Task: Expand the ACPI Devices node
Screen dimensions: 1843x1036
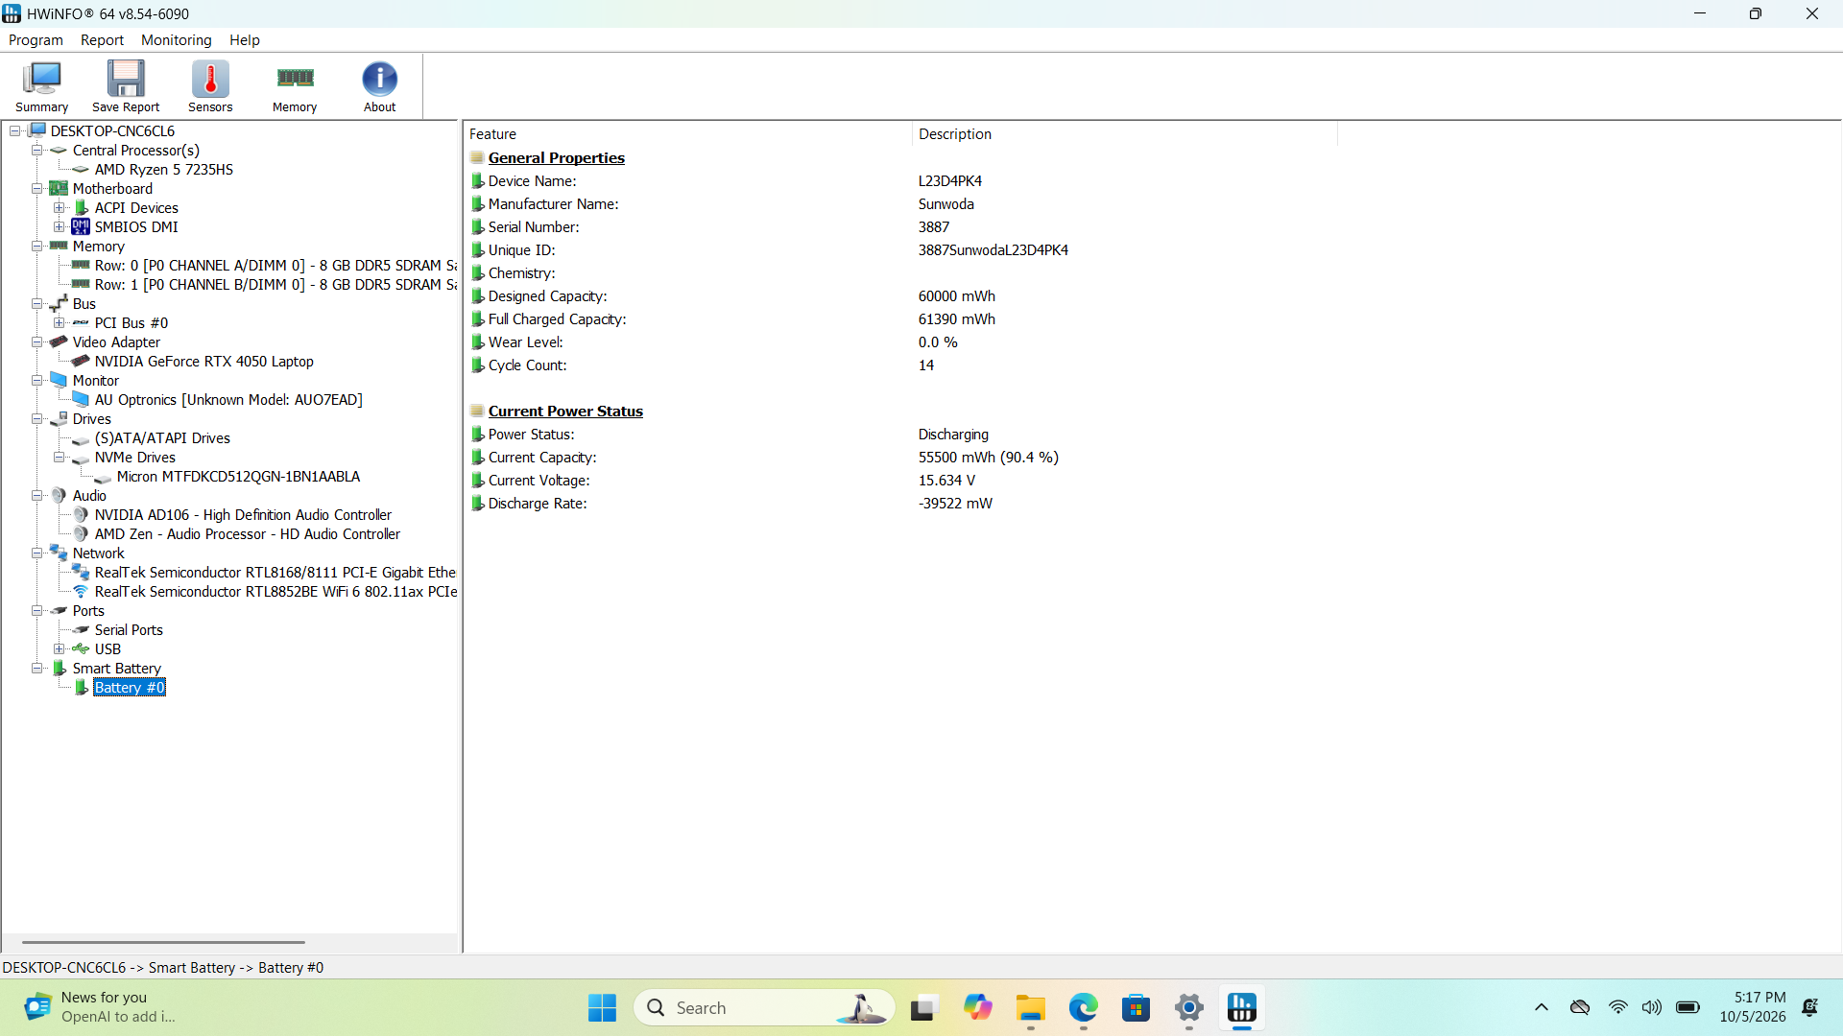Action: coord(60,208)
